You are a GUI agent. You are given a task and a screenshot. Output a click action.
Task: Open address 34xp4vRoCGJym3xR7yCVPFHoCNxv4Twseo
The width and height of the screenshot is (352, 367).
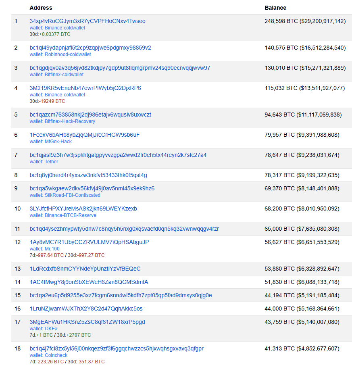87,21
